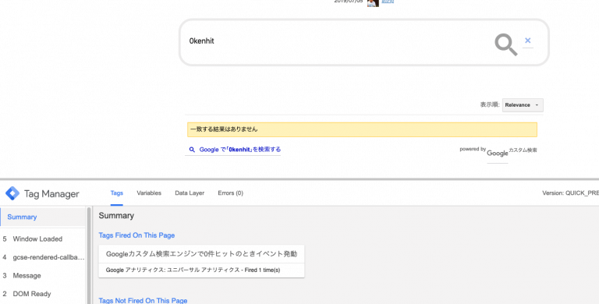The height and width of the screenshot is (304, 599).
Task: Click the Tags Not Fired On This Page heading
Action: point(143,301)
